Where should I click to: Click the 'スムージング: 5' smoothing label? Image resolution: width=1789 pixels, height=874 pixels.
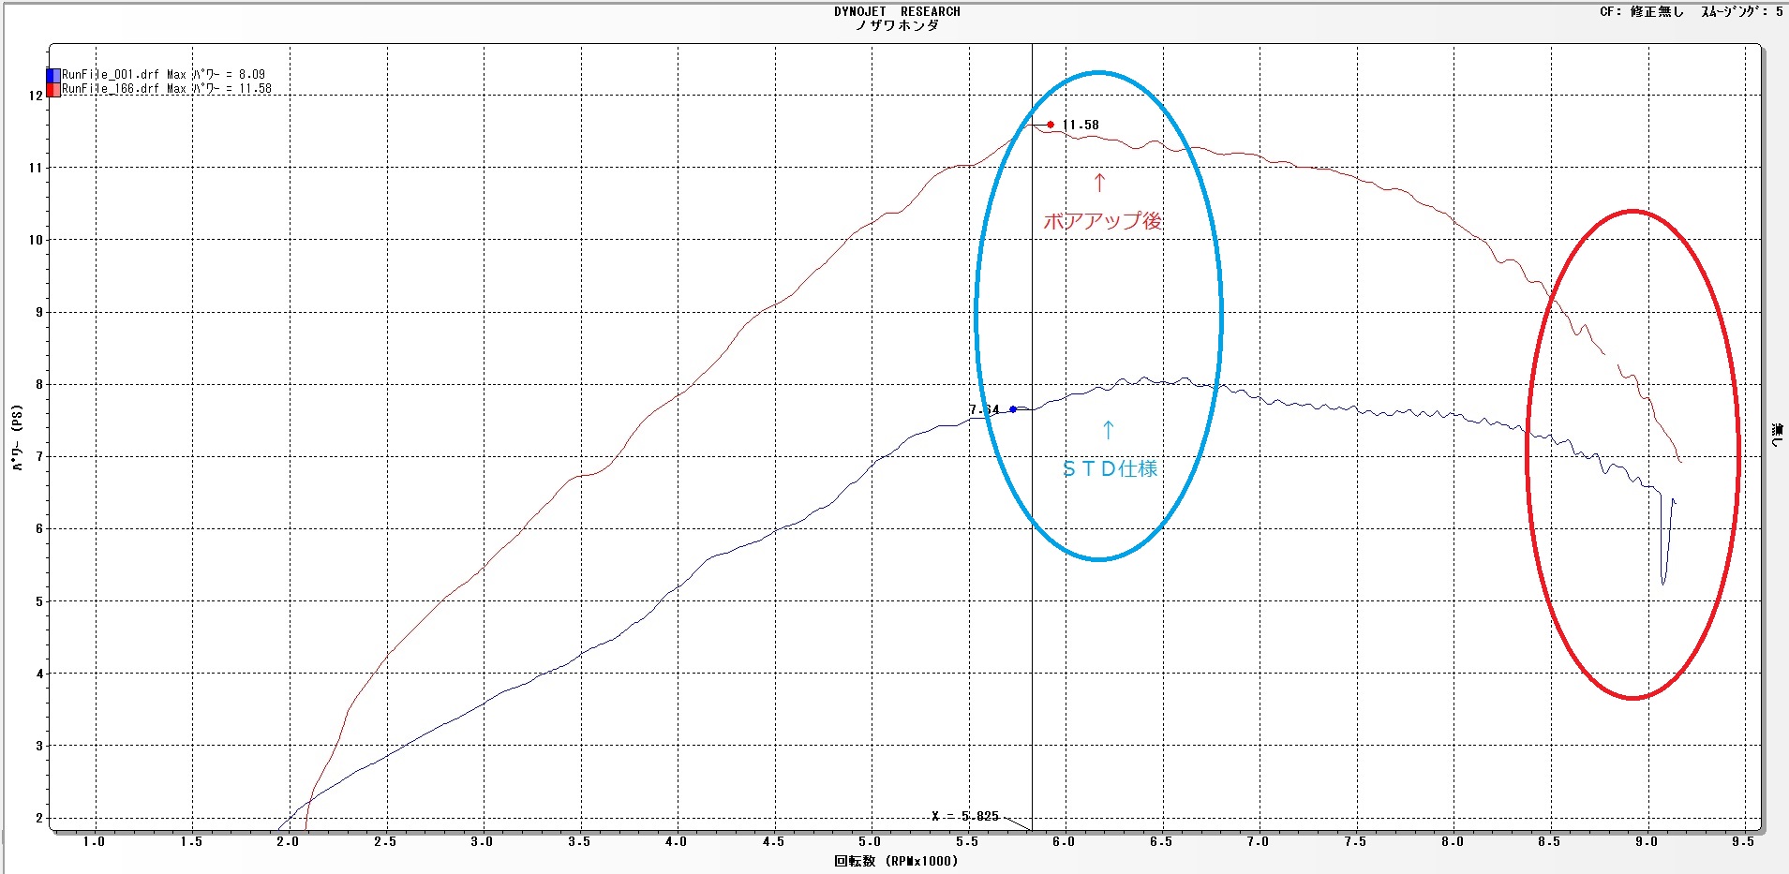[1742, 11]
